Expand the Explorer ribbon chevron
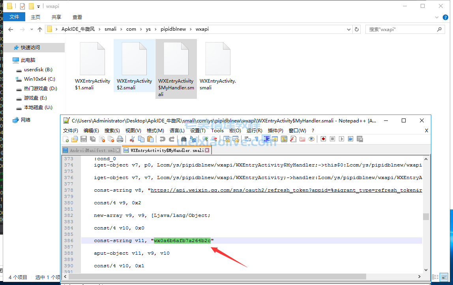 (436, 17)
